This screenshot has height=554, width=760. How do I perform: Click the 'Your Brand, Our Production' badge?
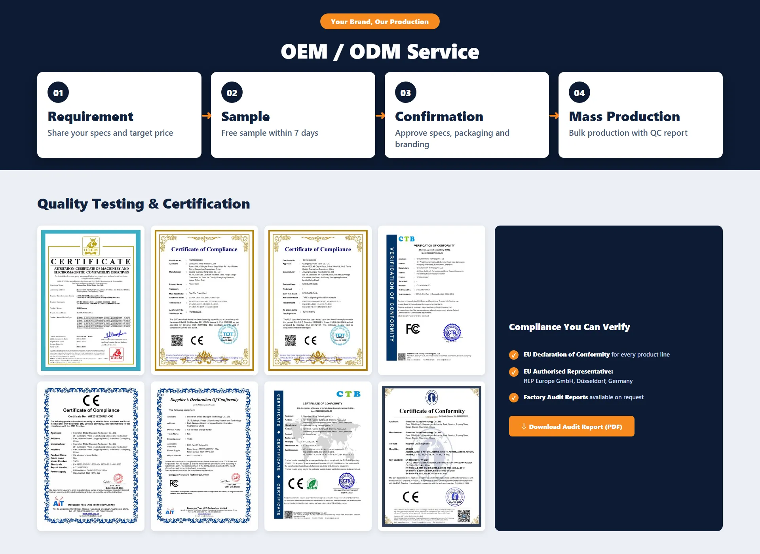pyautogui.click(x=380, y=21)
